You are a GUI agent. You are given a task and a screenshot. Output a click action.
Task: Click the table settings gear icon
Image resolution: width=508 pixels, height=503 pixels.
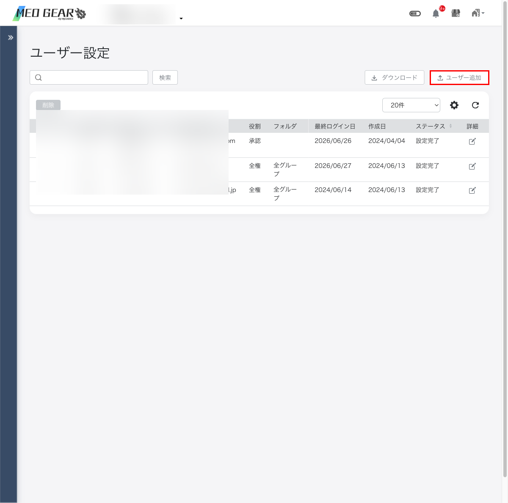click(x=454, y=105)
